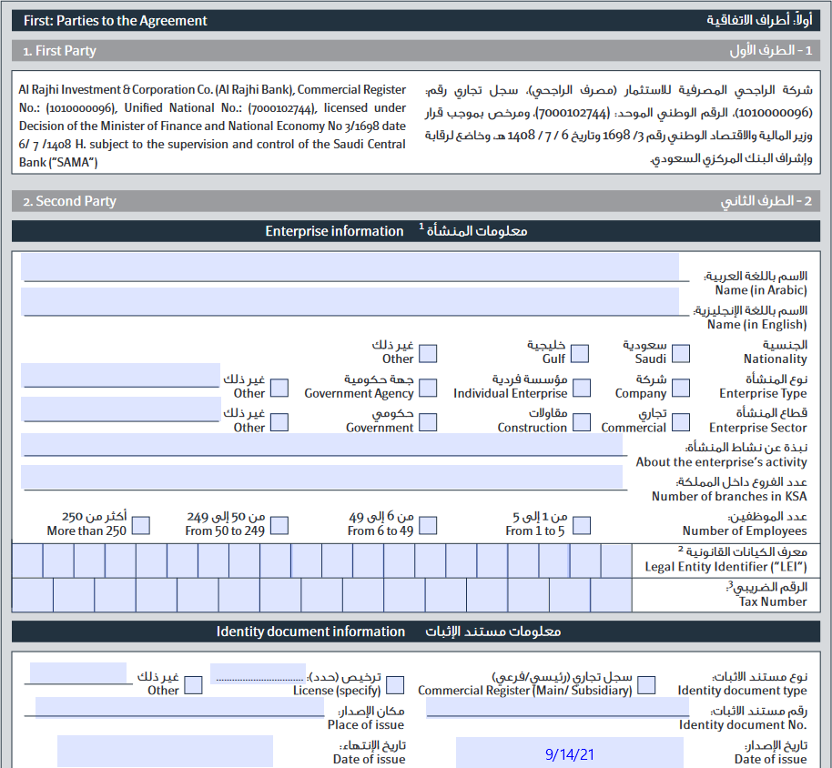
Task: Click the Place of issue field
Action: pyautogui.click(x=179, y=707)
